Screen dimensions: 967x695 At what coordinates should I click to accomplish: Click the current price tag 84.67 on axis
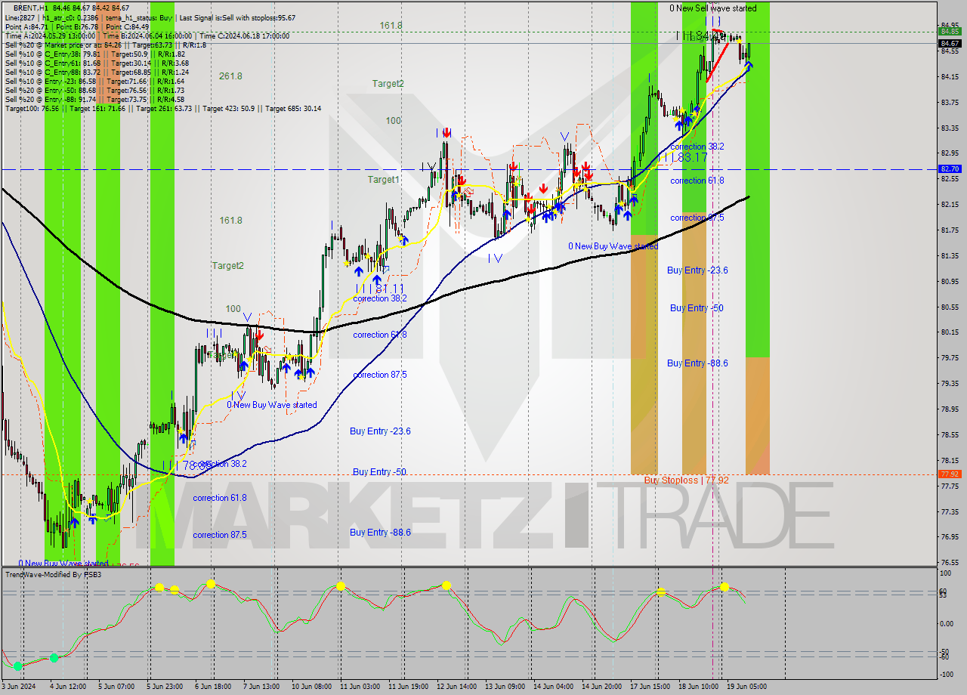coord(950,44)
